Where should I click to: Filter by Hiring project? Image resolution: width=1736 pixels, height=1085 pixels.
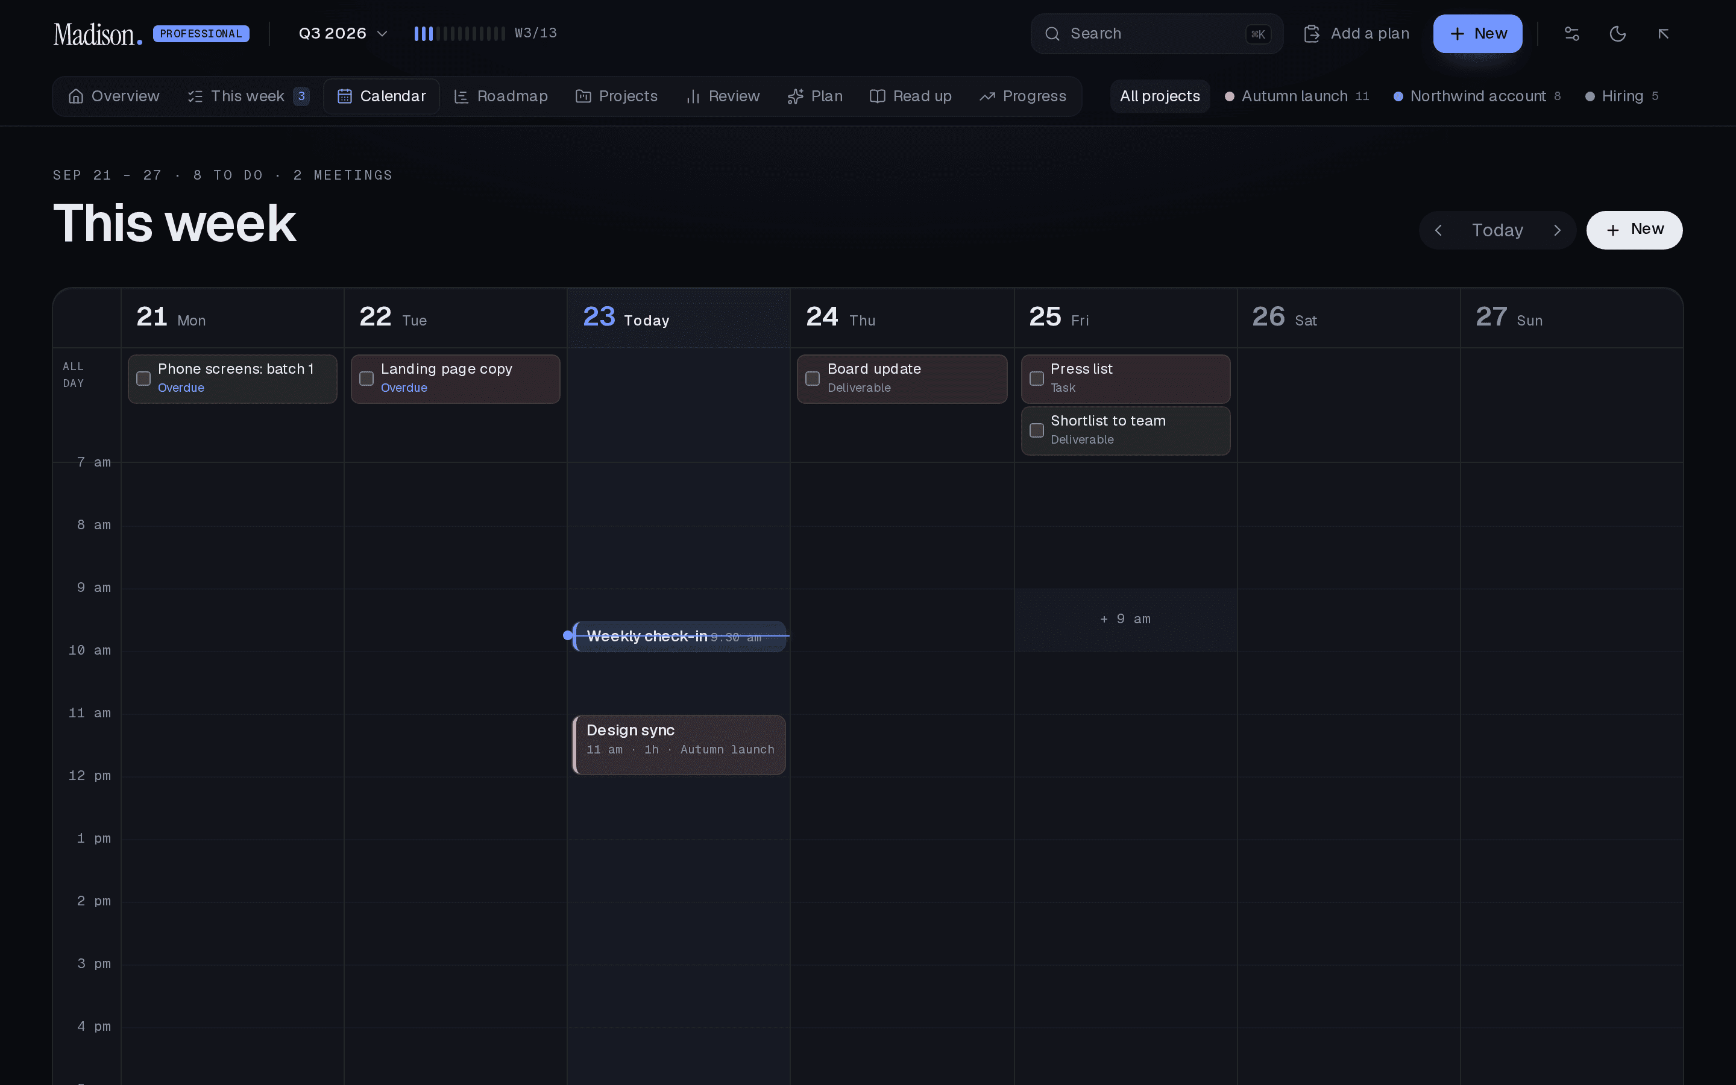(x=1622, y=96)
